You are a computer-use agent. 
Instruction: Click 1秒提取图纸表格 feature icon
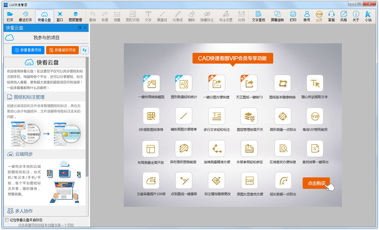151,116
